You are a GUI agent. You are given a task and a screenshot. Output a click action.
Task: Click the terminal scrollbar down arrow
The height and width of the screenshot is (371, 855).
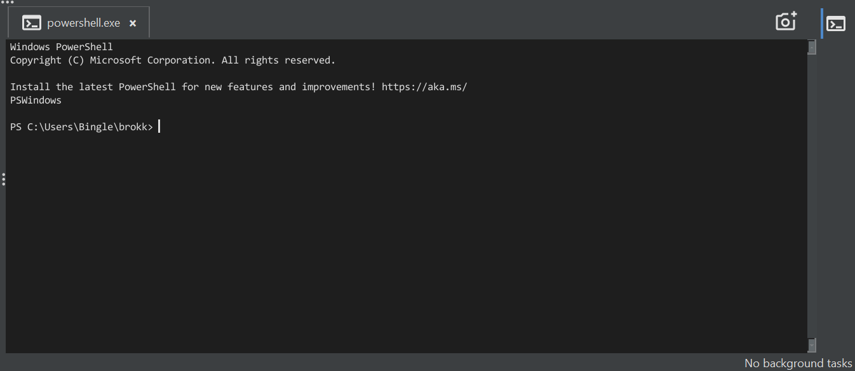(x=811, y=345)
